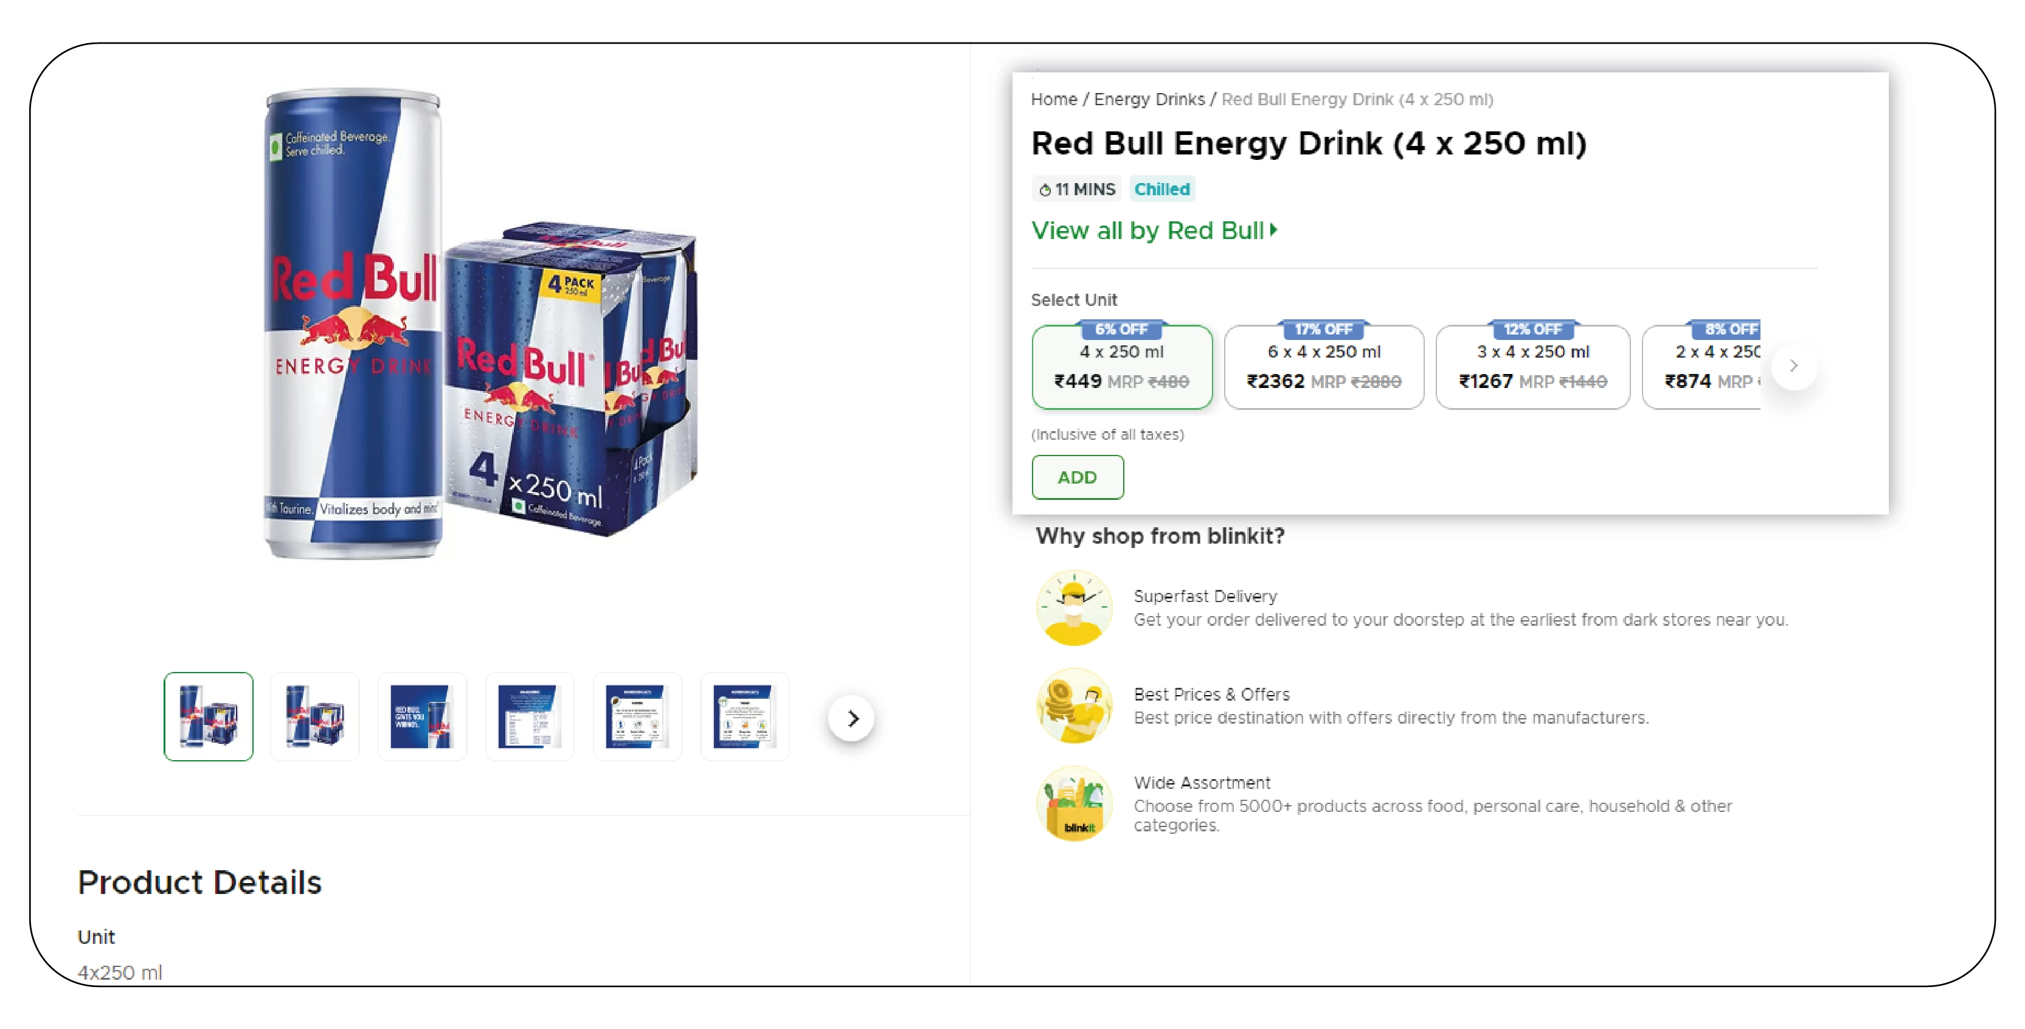
Task: Click the 17% OFF discount badge
Action: tap(1323, 330)
